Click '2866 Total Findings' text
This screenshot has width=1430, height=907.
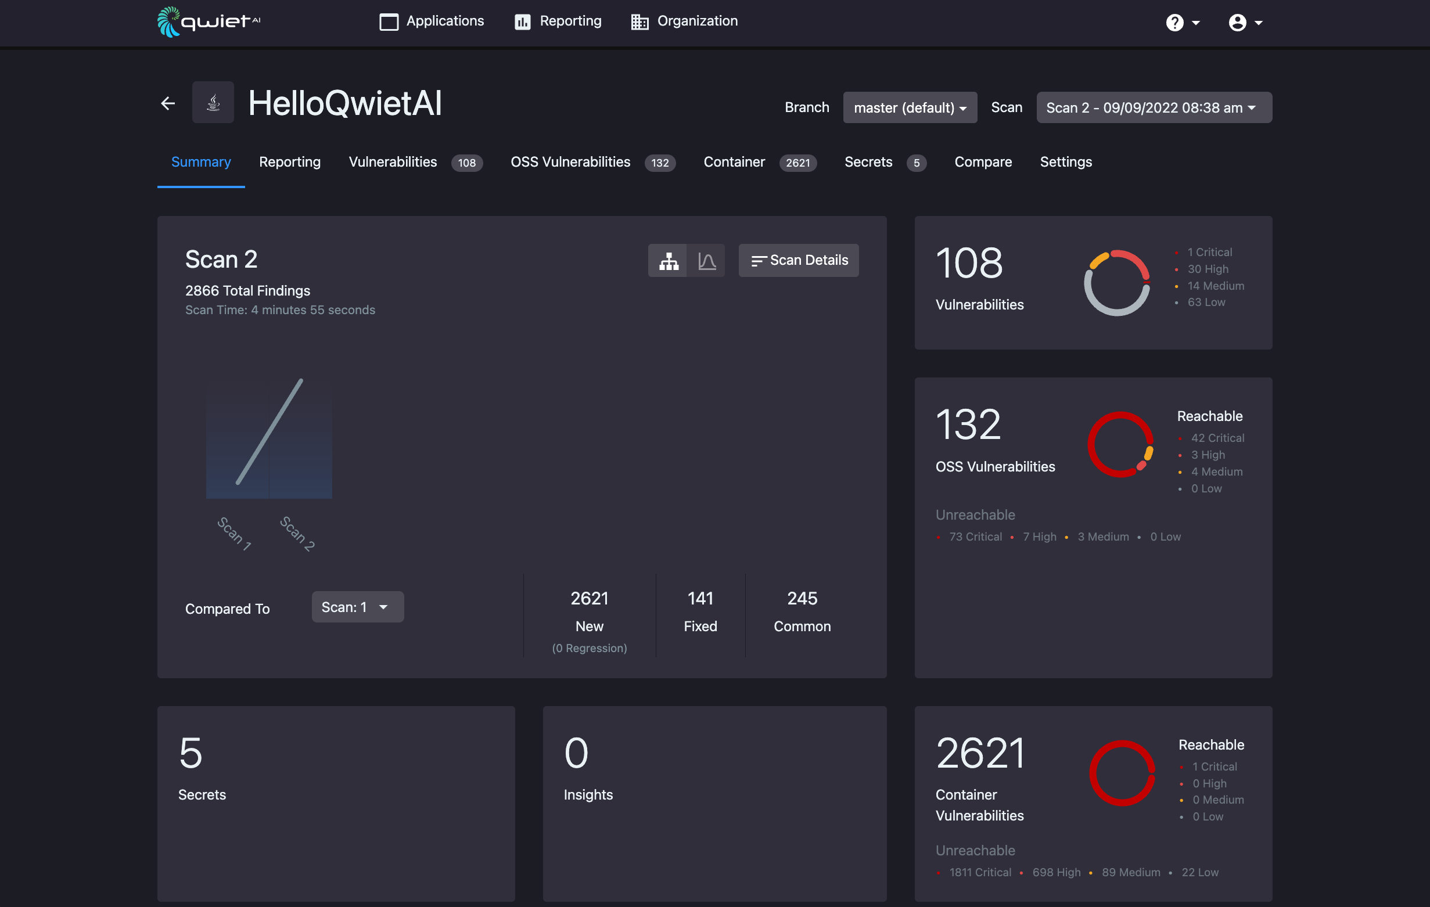(x=247, y=290)
